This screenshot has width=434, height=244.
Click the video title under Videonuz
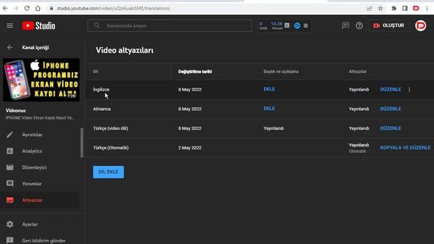[x=39, y=118]
